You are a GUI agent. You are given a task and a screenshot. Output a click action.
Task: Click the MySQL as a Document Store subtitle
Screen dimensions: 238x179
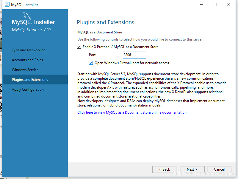[100, 32]
